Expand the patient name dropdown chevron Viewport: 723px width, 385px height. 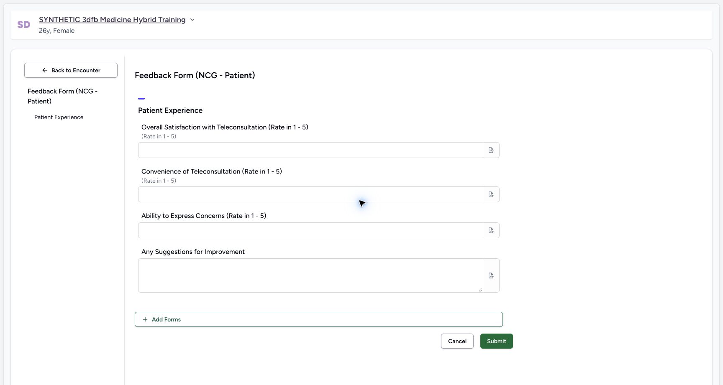pyautogui.click(x=192, y=20)
